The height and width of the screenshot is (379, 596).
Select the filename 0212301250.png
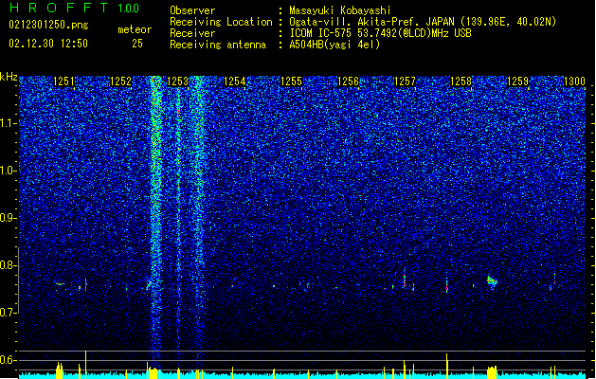pos(48,25)
